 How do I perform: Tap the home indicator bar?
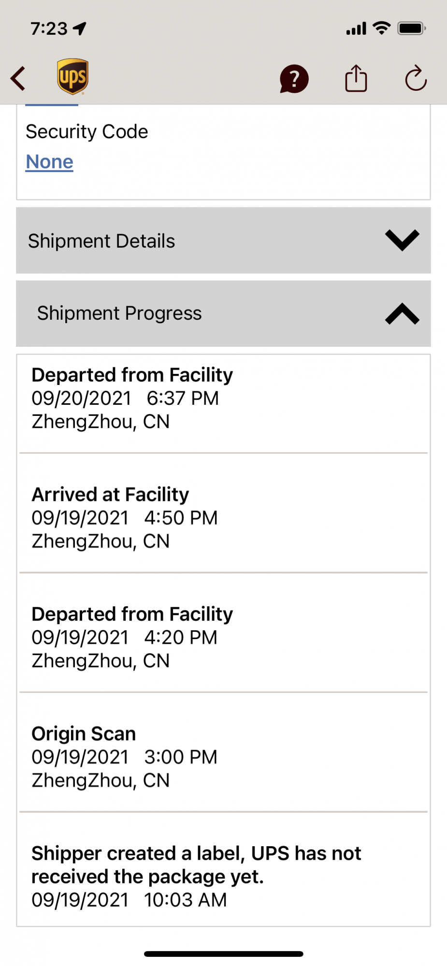click(x=223, y=954)
